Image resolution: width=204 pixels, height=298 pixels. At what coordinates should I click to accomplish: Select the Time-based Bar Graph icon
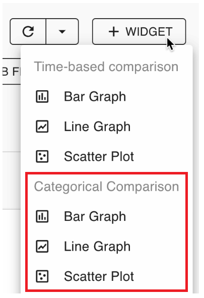(x=42, y=96)
